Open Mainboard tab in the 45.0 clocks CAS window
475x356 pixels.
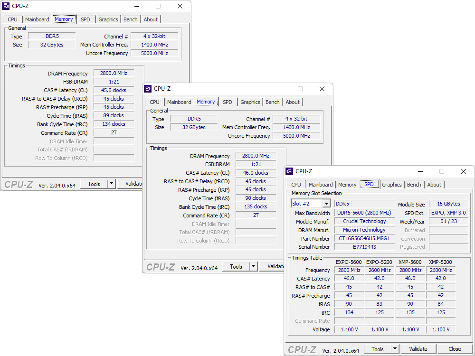[37, 19]
